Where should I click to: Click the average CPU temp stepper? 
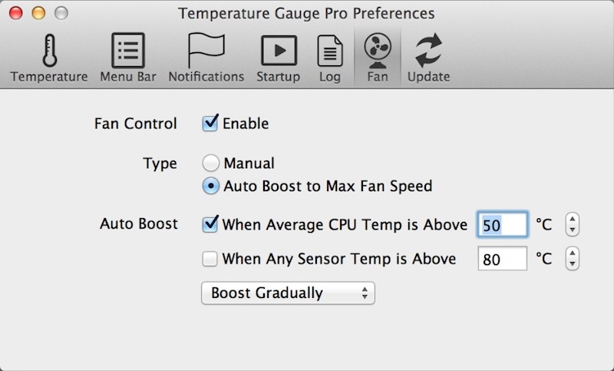tap(571, 225)
